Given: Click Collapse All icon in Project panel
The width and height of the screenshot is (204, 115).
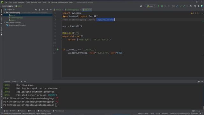Looking at the screenshot, I should pos(43,10).
